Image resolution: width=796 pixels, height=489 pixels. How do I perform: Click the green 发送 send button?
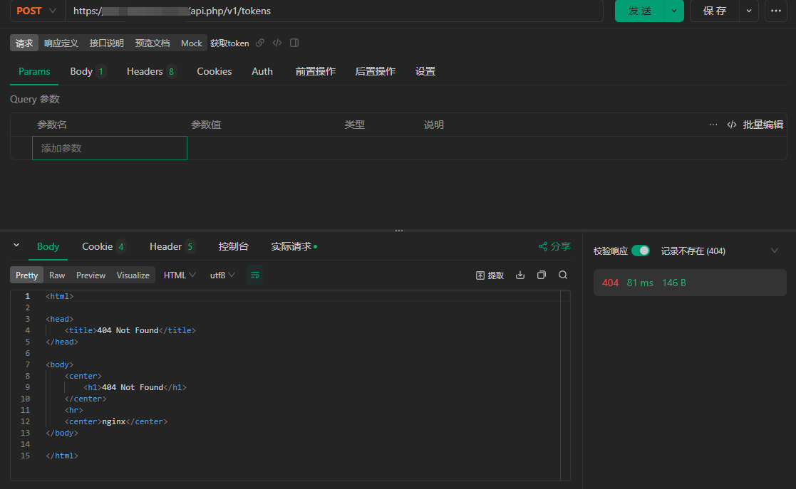[639, 11]
